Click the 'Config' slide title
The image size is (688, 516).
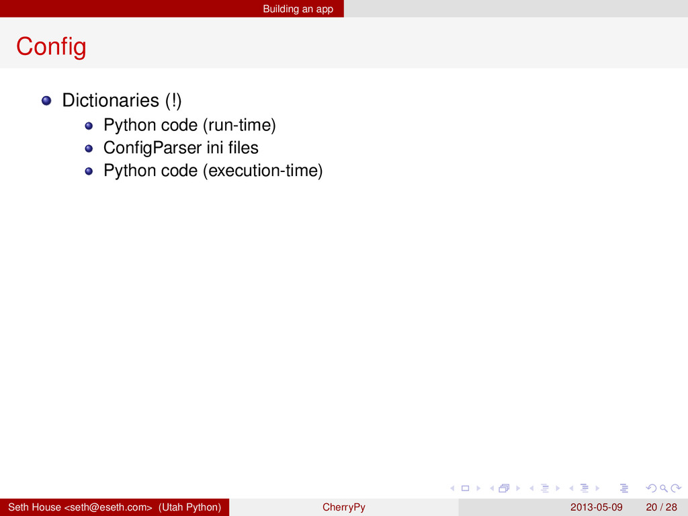click(x=51, y=46)
